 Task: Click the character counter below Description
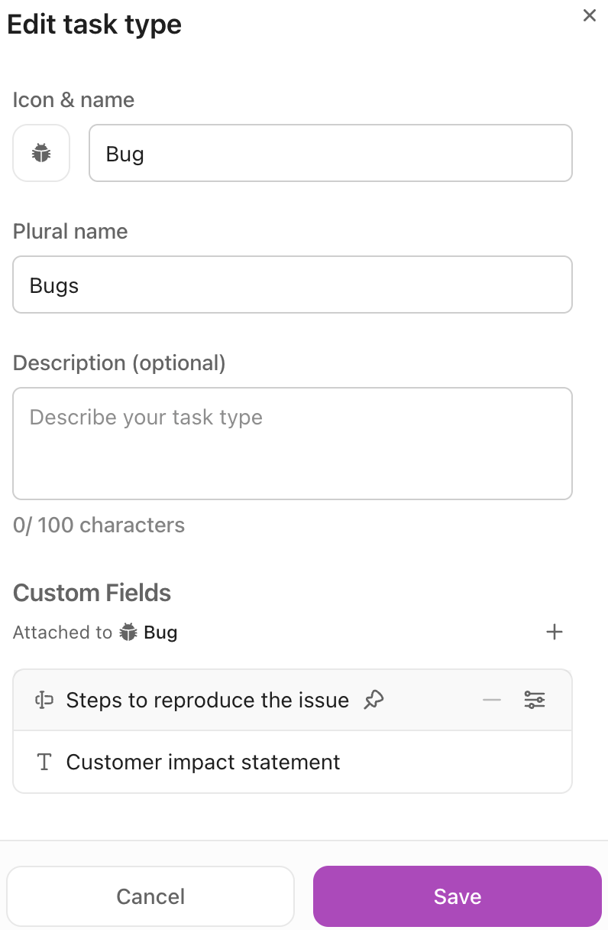(99, 525)
